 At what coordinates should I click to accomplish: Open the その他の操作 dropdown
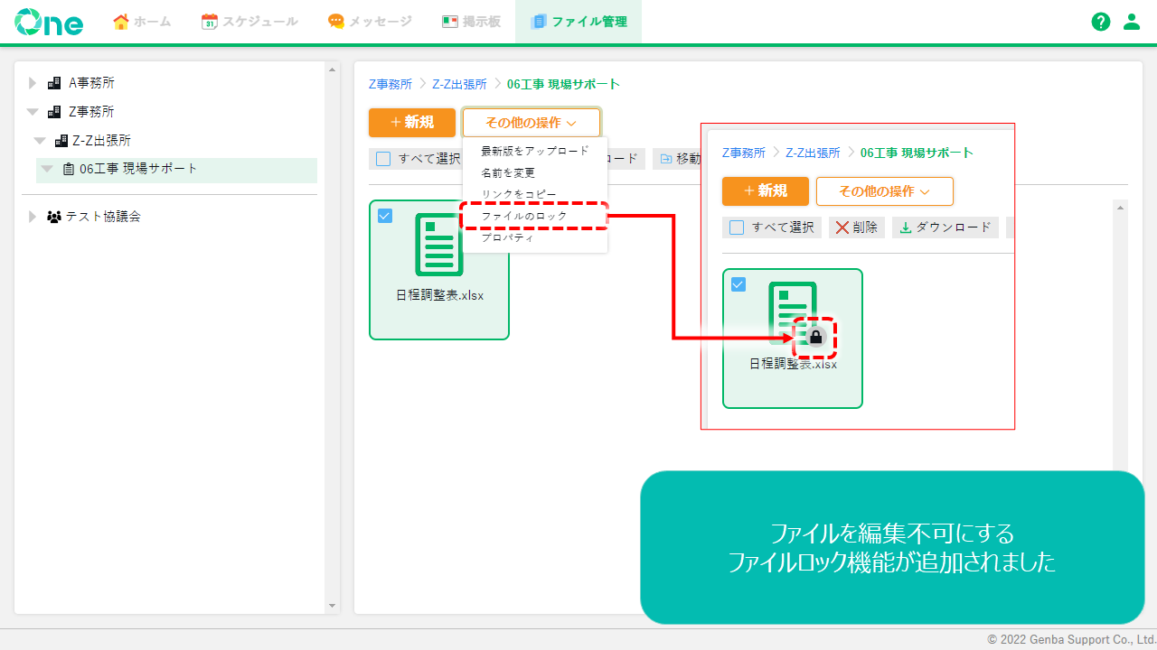pyautogui.click(x=531, y=123)
